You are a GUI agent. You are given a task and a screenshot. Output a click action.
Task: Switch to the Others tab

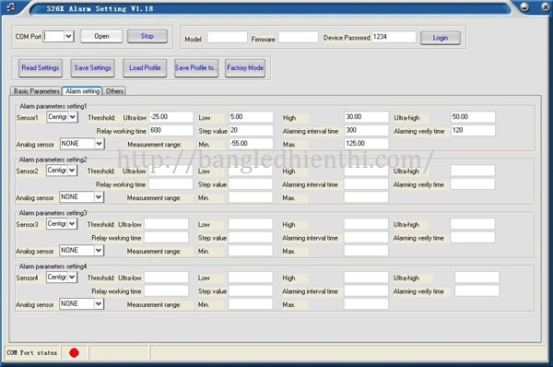[x=114, y=91]
